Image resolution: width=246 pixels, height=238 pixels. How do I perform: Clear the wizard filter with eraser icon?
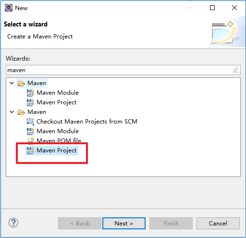236,70
